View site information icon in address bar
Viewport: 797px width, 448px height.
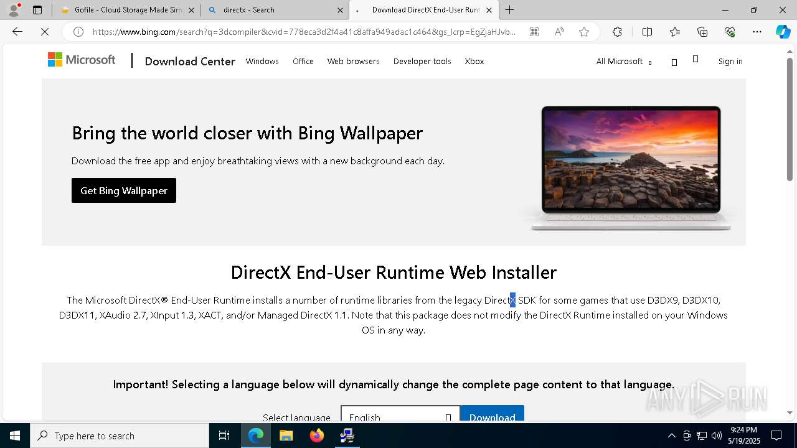[x=78, y=32]
